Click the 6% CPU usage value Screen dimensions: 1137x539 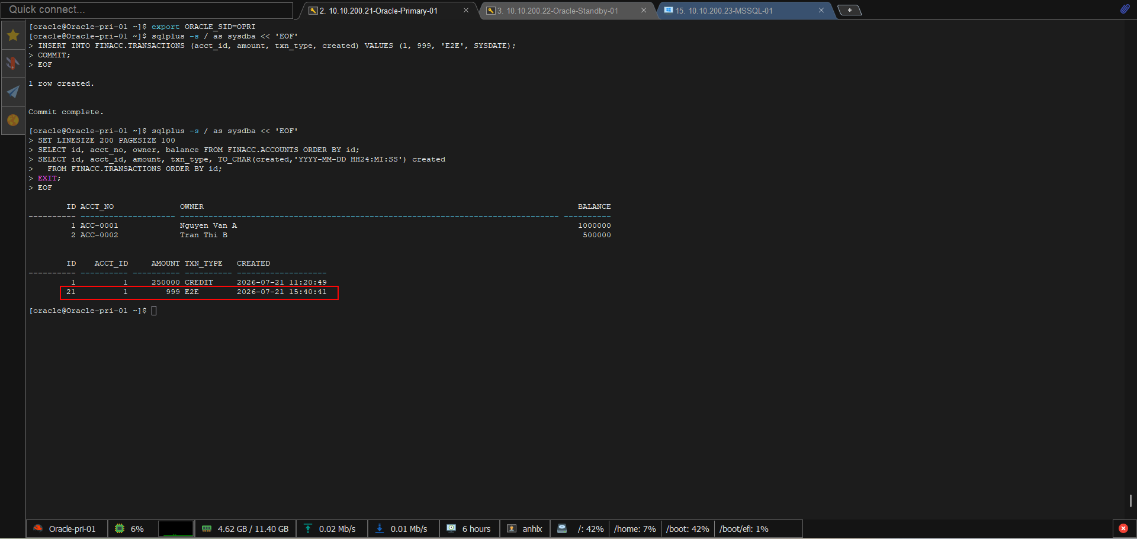[137, 529]
